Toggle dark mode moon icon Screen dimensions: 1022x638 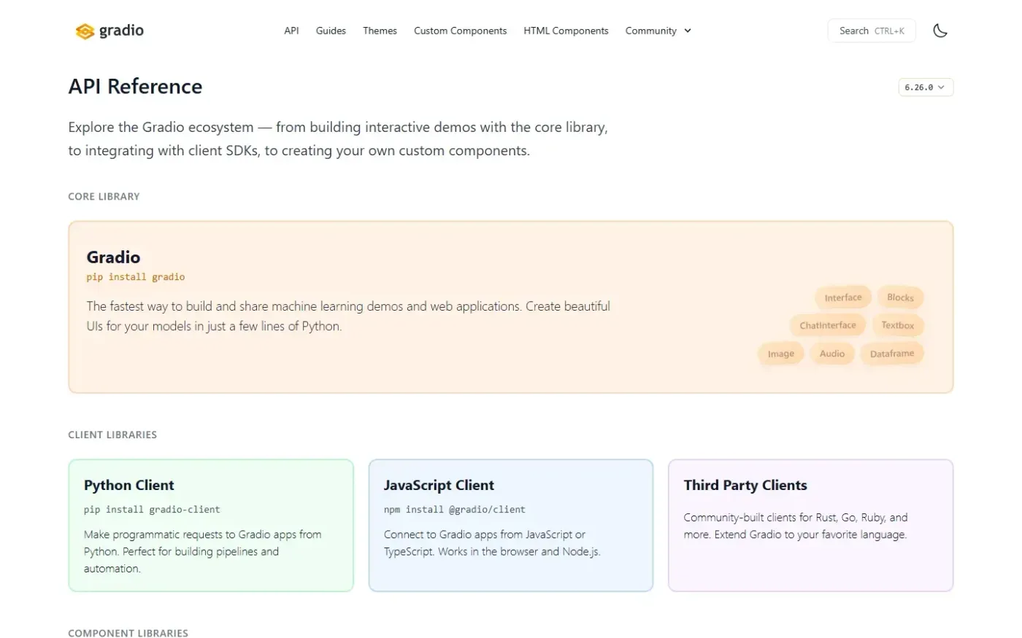[940, 31]
